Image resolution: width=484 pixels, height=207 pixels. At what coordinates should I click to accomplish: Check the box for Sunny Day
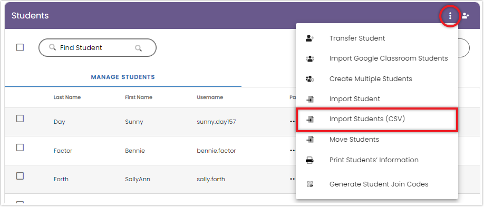(x=20, y=119)
